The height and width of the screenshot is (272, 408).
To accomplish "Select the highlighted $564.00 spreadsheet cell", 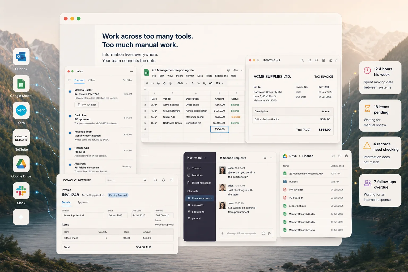I will (x=219, y=129).
